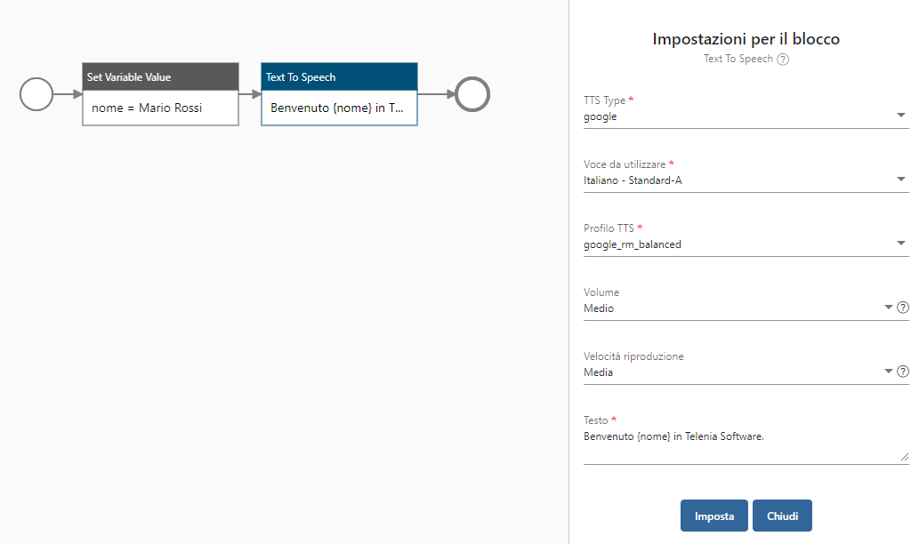Expand the TTS Type dropdown
The width and height of the screenshot is (919, 544).
tap(746, 116)
